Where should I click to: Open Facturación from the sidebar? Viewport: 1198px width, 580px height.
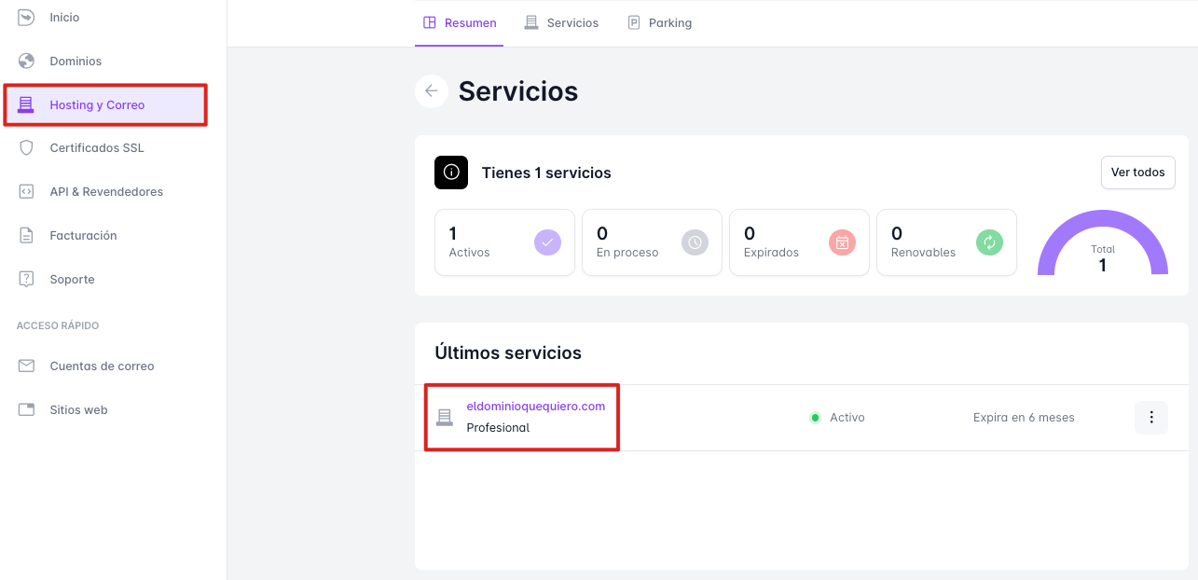coord(83,236)
